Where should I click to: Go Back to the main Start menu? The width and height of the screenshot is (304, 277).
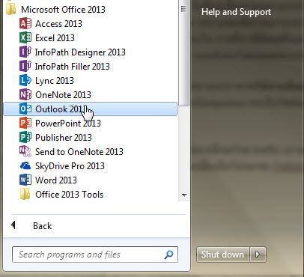pos(43,226)
